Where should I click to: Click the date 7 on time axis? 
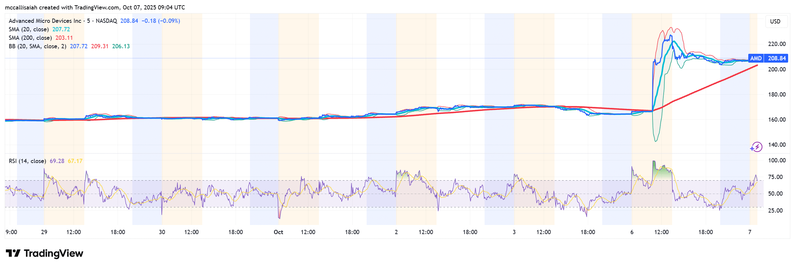750,232
